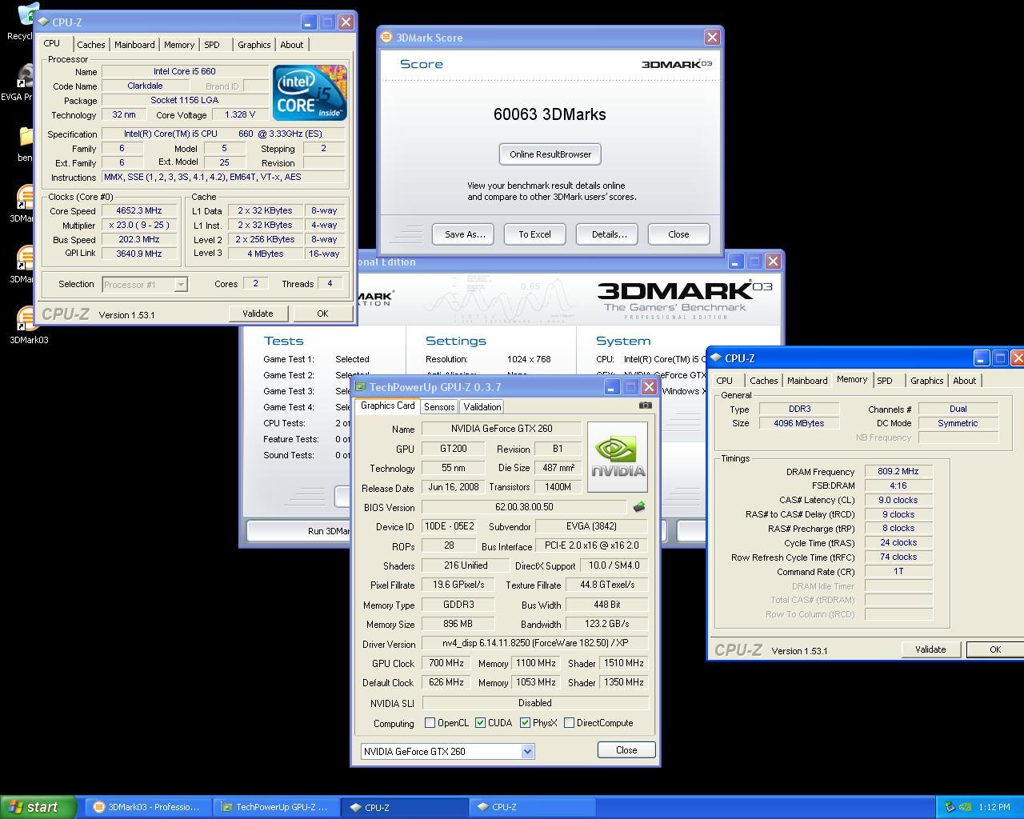Click the To Excel button

(534, 234)
